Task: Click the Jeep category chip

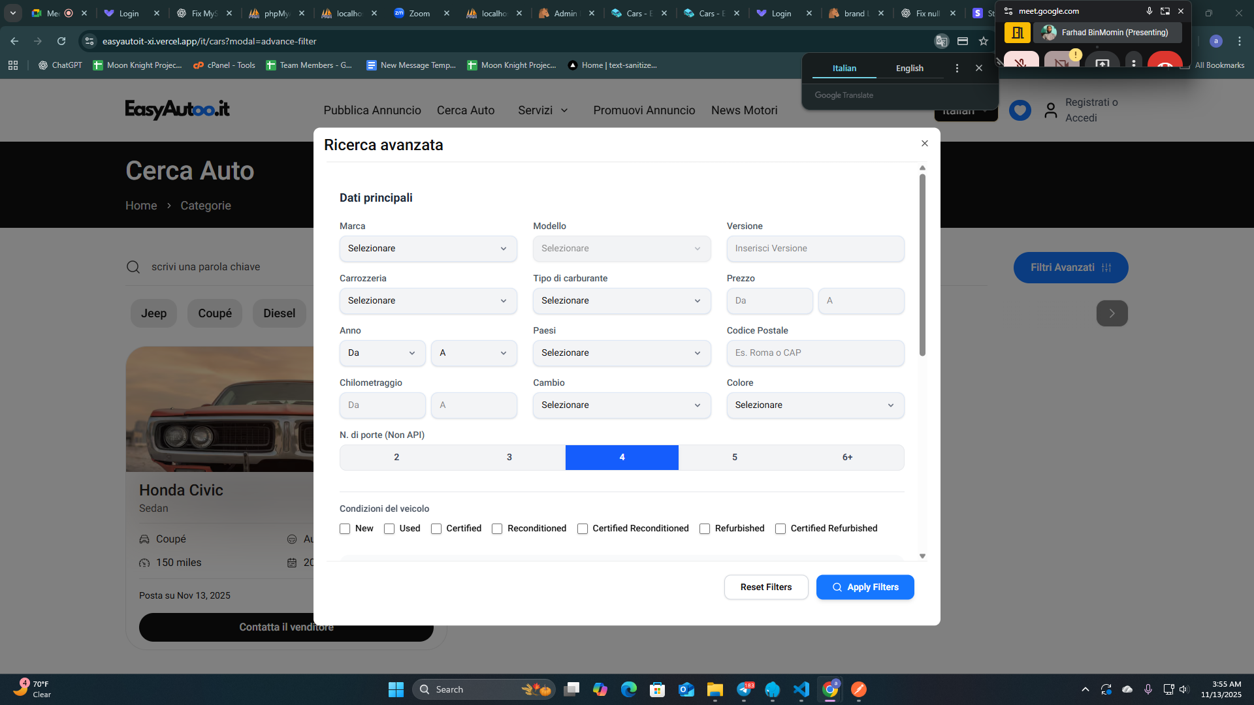Action: pos(153,313)
